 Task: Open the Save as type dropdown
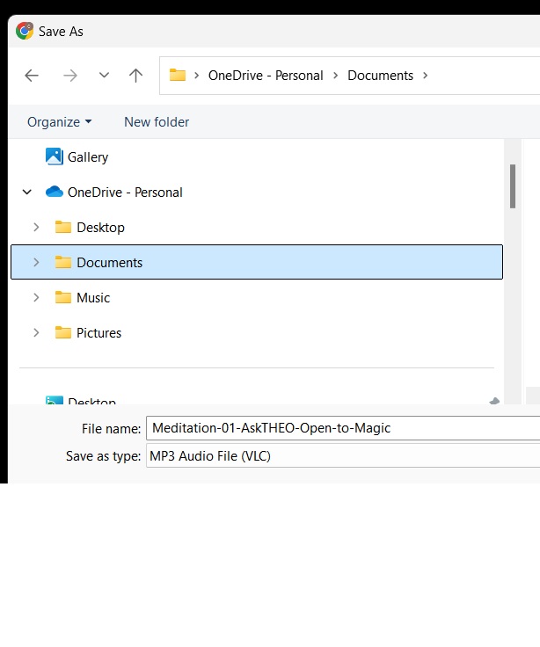point(343,456)
